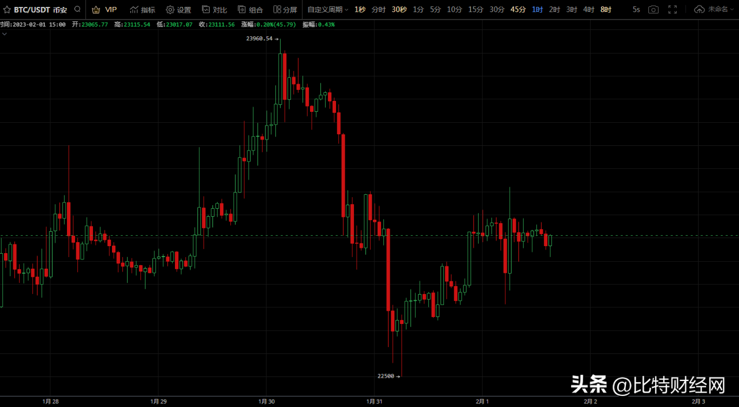Click the 23960.54 high price marker
The image size is (739, 407).
pos(259,39)
